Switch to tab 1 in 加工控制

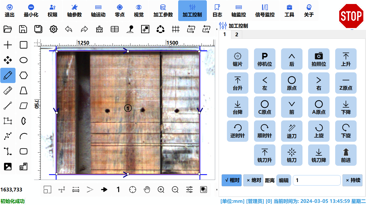click(x=225, y=34)
